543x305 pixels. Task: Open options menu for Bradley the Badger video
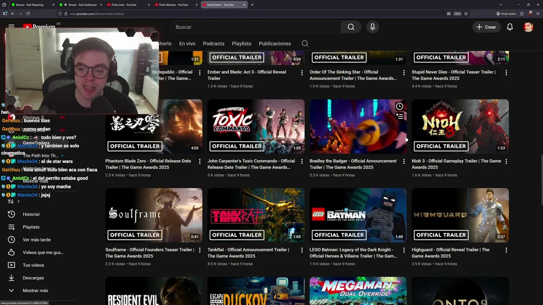pyautogui.click(x=404, y=161)
